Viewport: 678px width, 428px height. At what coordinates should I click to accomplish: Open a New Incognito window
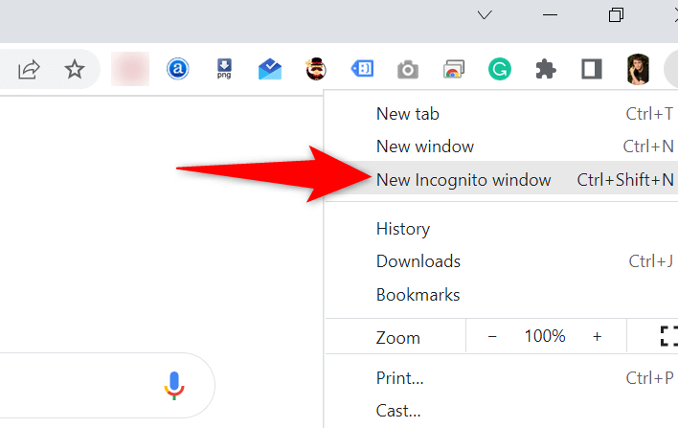[463, 179]
